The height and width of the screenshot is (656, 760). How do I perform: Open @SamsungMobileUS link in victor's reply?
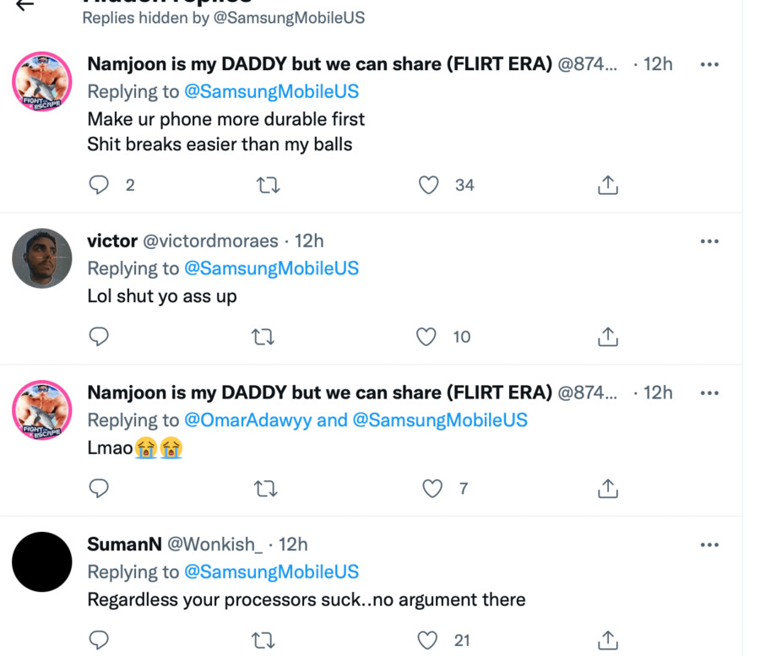tap(271, 268)
